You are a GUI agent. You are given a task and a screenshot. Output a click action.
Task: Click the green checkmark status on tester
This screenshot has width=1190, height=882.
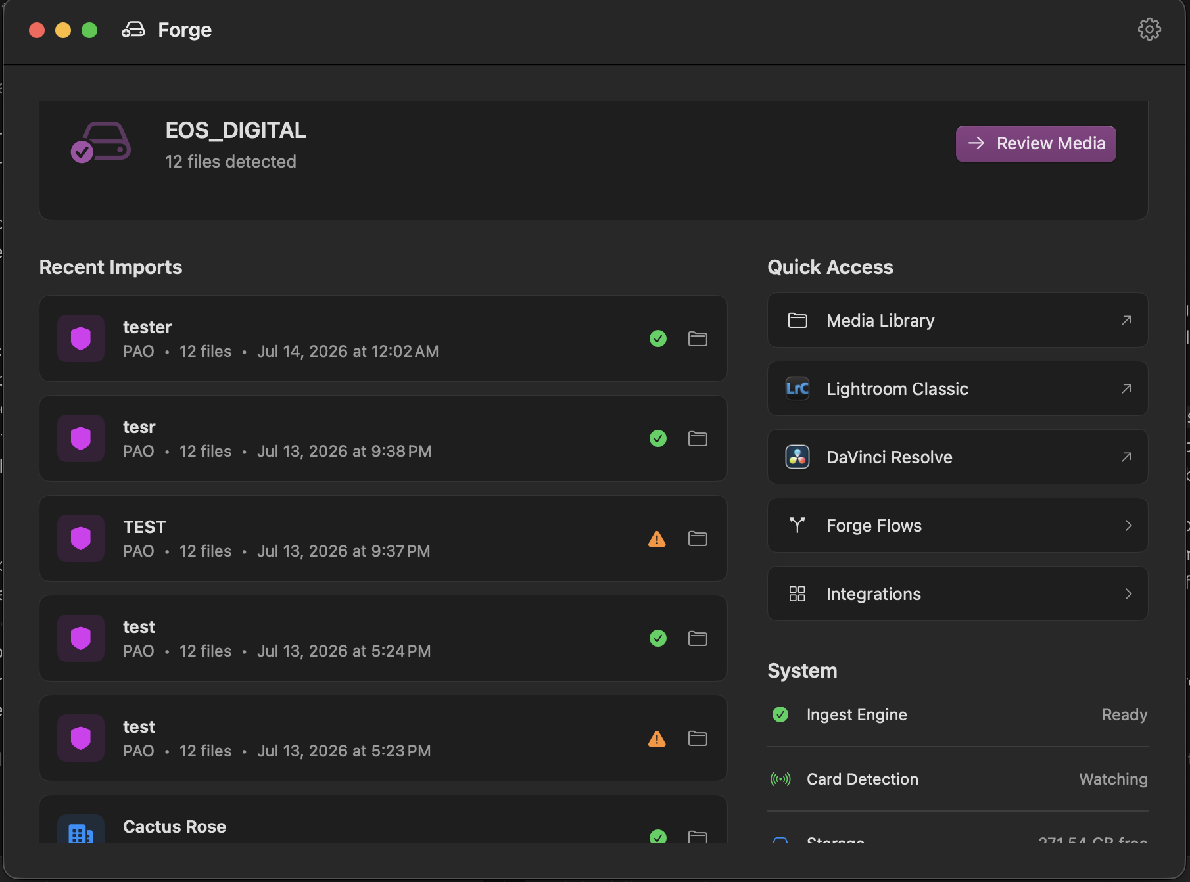coord(658,338)
